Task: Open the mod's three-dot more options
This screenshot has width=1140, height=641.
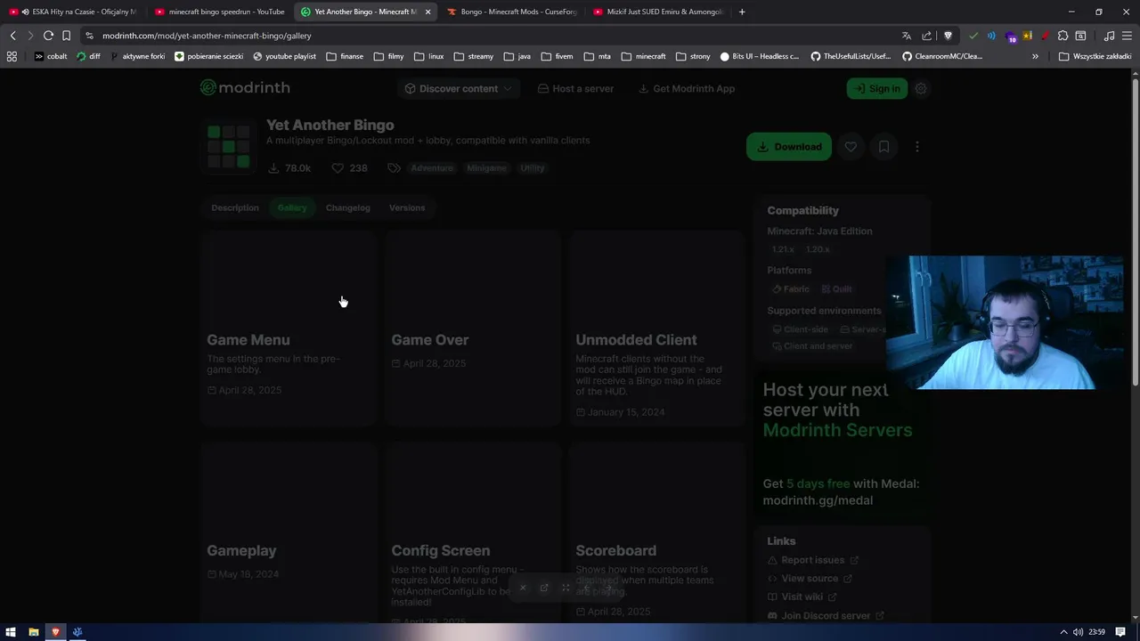Action: (917, 147)
